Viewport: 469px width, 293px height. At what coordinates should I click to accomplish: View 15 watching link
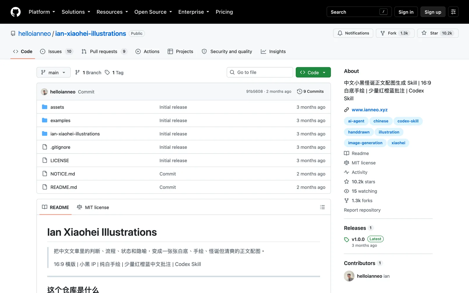(x=361, y=191)
